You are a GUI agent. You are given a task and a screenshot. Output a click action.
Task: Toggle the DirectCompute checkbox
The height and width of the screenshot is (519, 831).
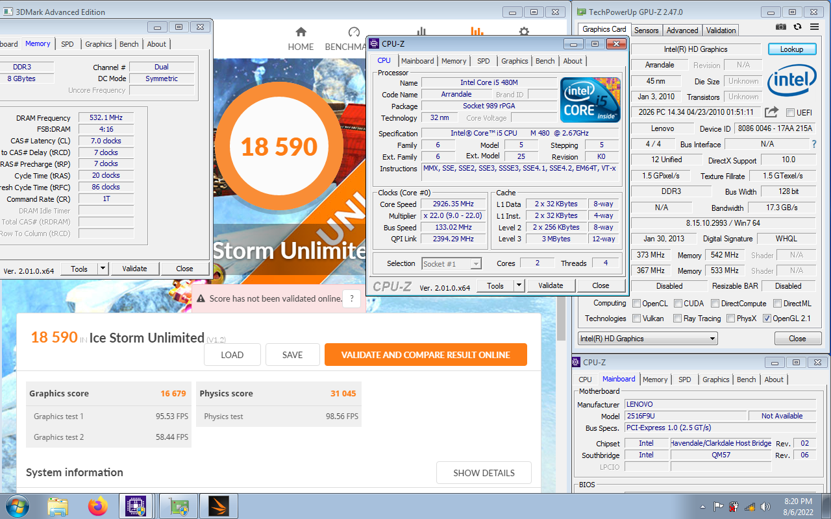click(x=715, y=303)
